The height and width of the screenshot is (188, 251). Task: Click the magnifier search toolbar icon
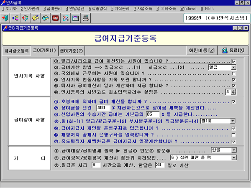click(46, 18)
